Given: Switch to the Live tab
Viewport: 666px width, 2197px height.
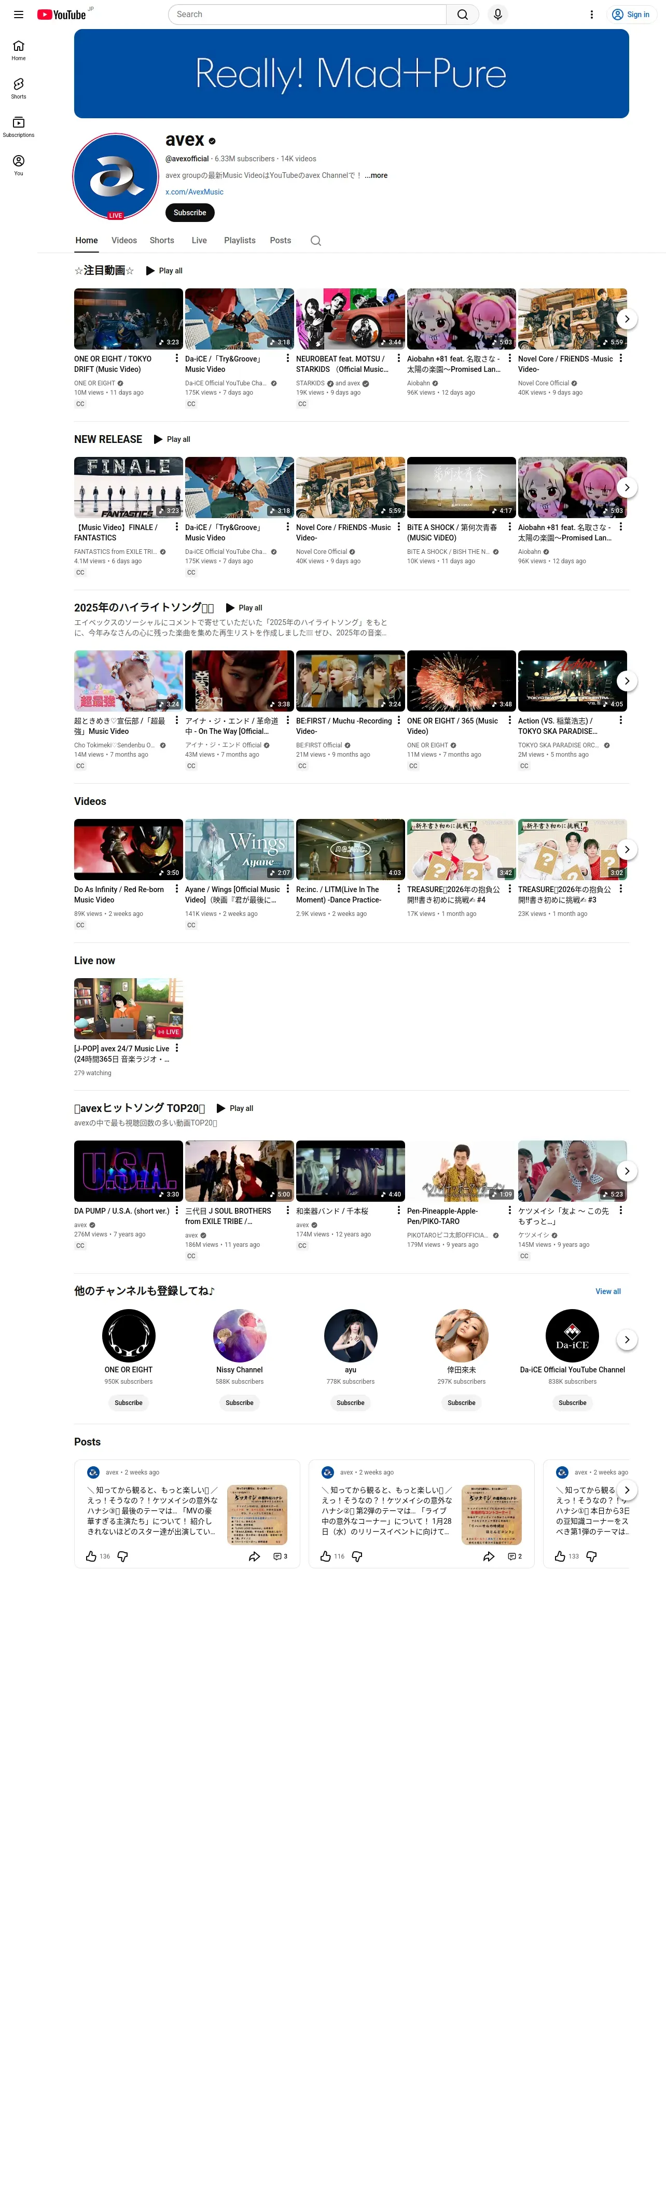Looking at the screenshot, I should pyautogui.click(x=199, y=241).
